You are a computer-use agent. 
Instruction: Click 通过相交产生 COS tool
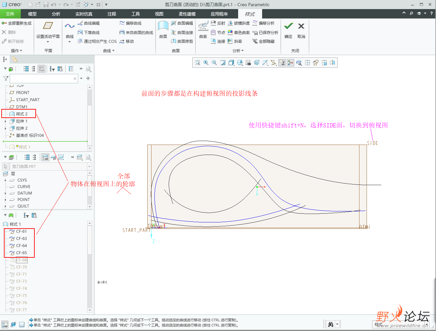(x=97, y=41)
